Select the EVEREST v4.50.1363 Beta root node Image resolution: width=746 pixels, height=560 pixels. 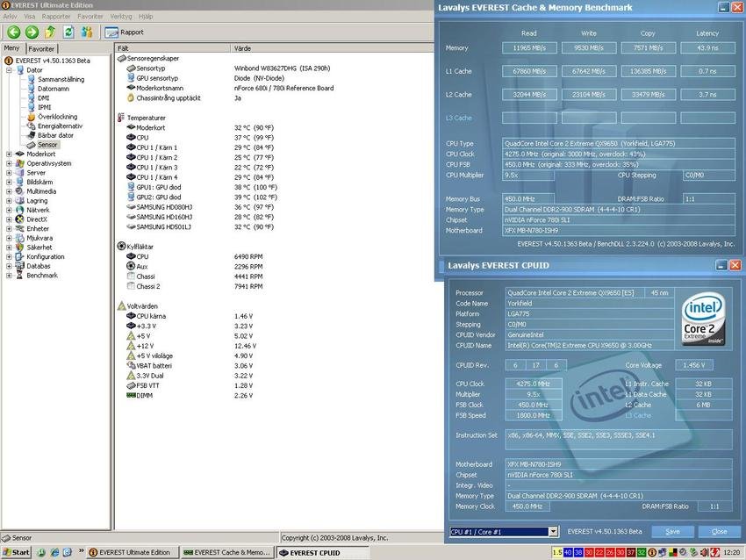53,61
